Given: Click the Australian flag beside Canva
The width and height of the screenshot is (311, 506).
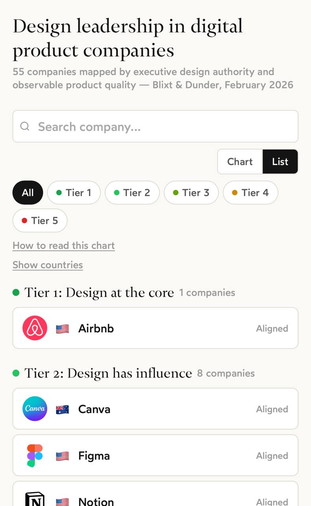Looking at the screenshot, I should 62,409.
